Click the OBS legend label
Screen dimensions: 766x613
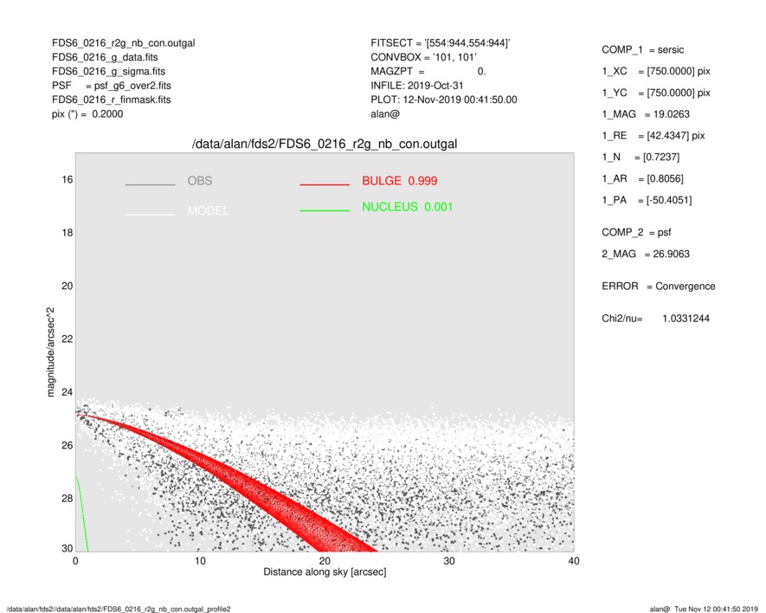pos(200,181)
